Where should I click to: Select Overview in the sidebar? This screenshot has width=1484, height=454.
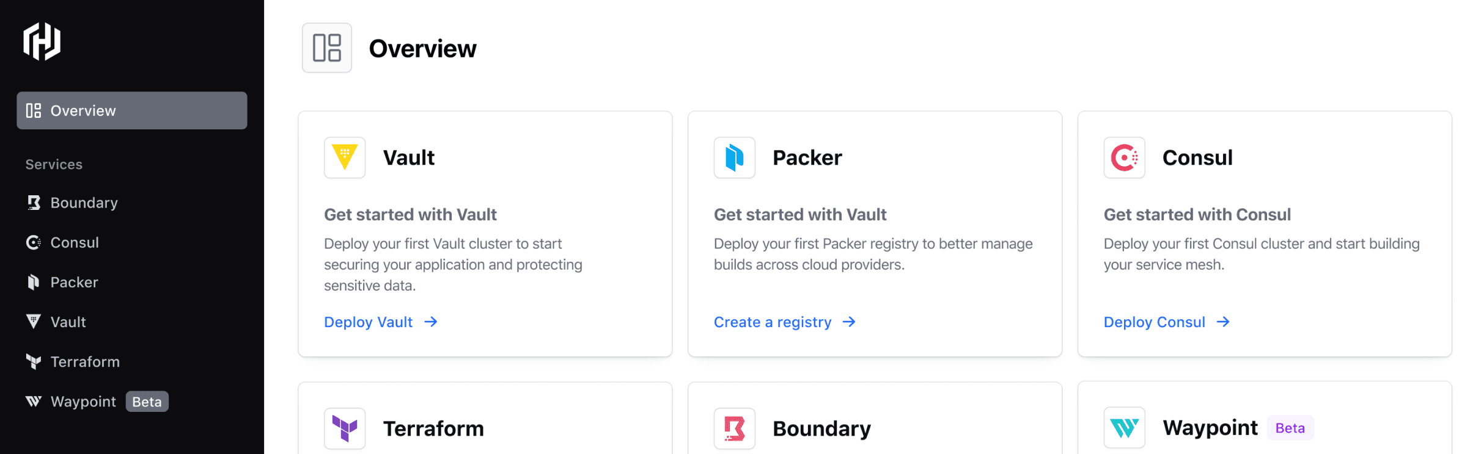click(131, 110)
